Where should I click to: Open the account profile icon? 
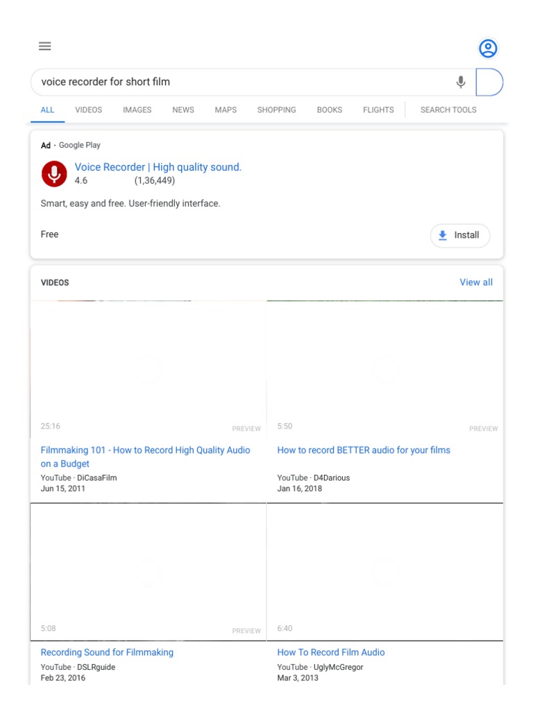tap(488, 49)
